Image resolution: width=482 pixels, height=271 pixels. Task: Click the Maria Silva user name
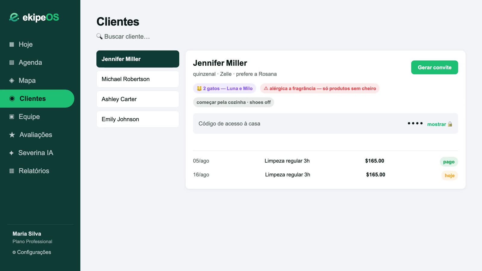27,234
